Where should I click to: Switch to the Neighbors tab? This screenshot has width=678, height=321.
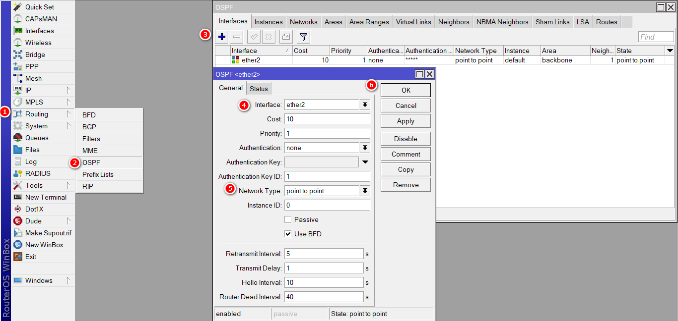pos(454,22)
